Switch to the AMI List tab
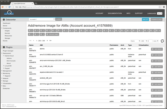This screenshot has width=167, height=109. tap(145, 19)
